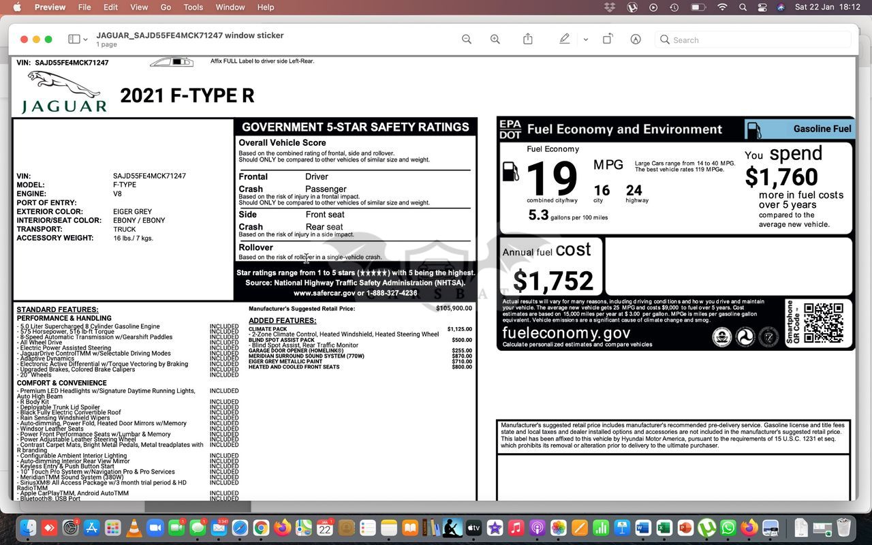
Task: Zoom in on the window sticker
Action: (x=495, y=40)
